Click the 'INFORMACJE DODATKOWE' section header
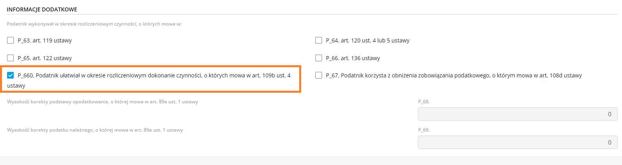622x165 pixels. tap(42, 9)
